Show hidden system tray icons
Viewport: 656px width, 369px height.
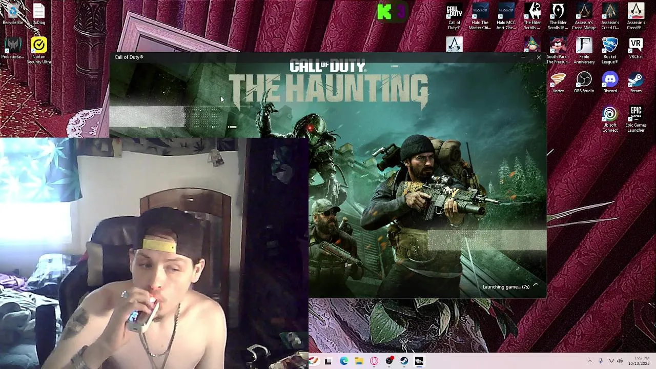[589, 361]
